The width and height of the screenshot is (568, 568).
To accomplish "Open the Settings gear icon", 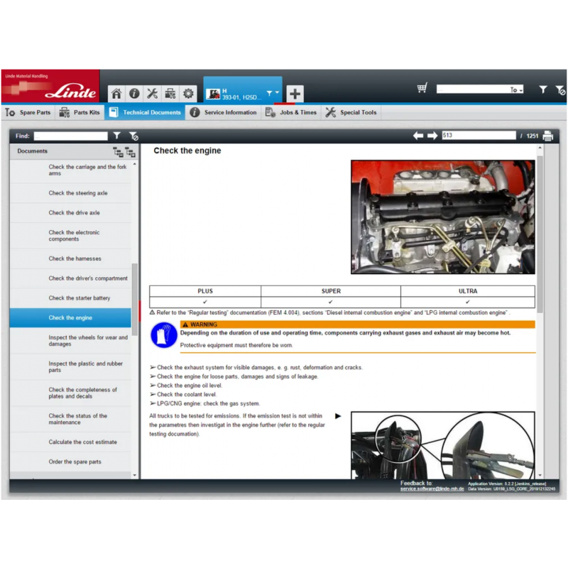I will (x=187, y=93).
